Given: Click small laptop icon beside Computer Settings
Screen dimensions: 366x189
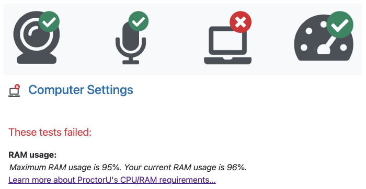Looking at the screenshot, I should point(14,91).
